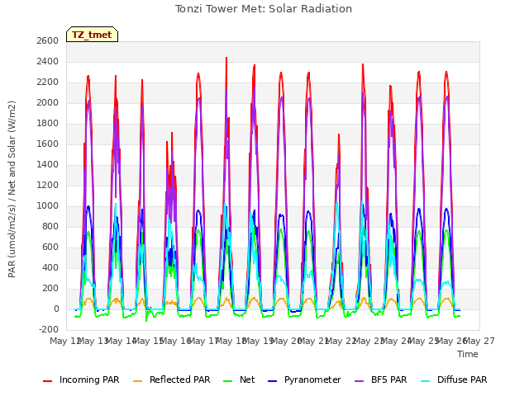The height and width of the screenshot is (396, 529).
Task: Click the 800 y-axis tick label
Action: coord(50,226)
